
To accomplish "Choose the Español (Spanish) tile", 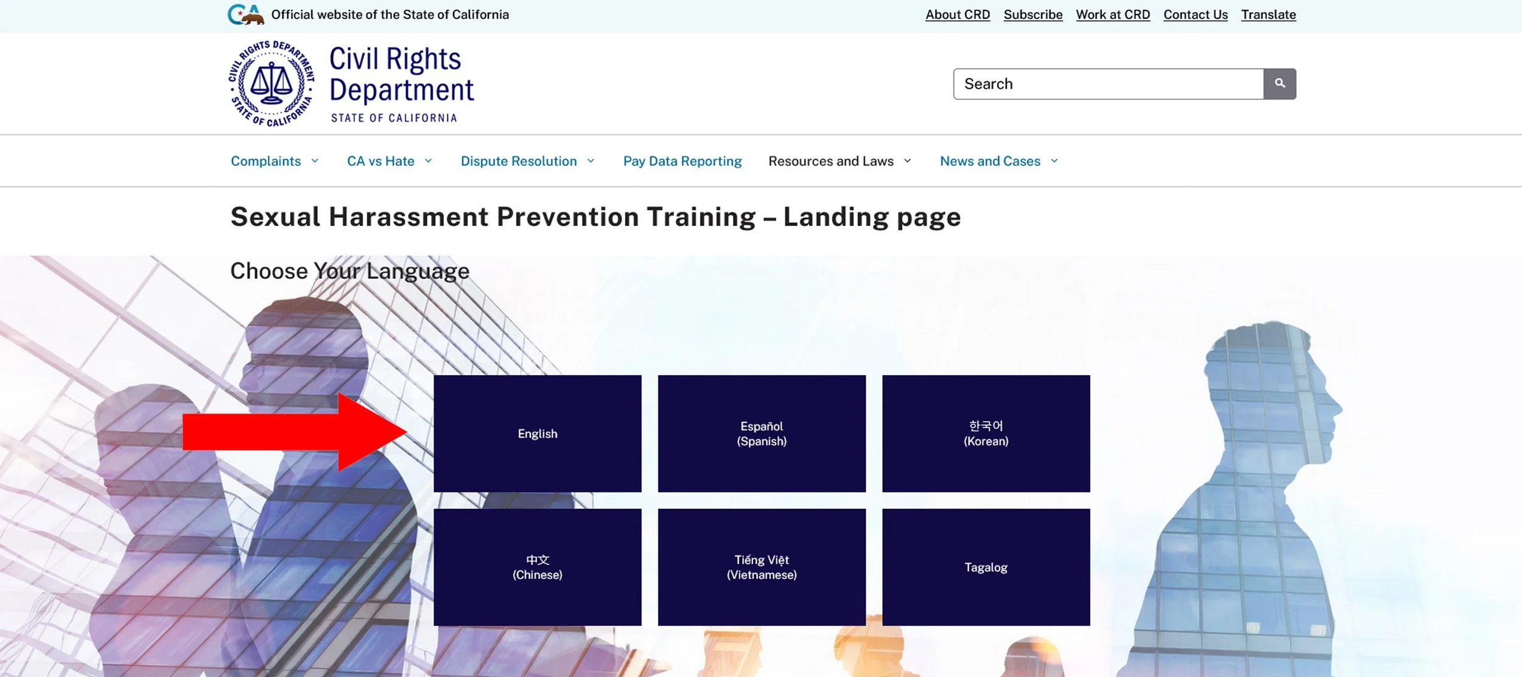I will click(x=761, y=433).
